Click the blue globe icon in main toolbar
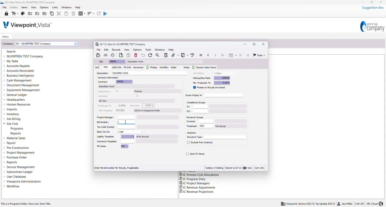Screen dimensions: 386x207 click(x=105, y=14)
